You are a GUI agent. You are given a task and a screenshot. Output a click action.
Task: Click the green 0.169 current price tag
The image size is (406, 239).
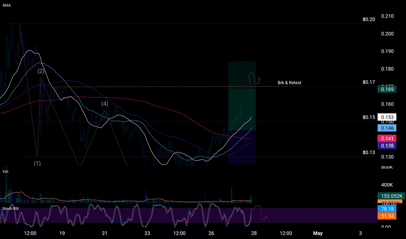pos(387,89)
